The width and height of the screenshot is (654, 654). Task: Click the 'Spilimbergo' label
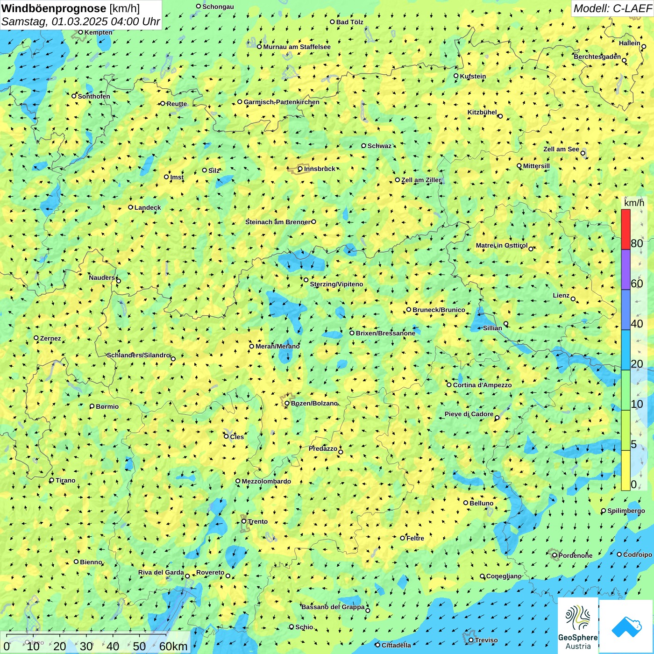(x=626, y=511)
